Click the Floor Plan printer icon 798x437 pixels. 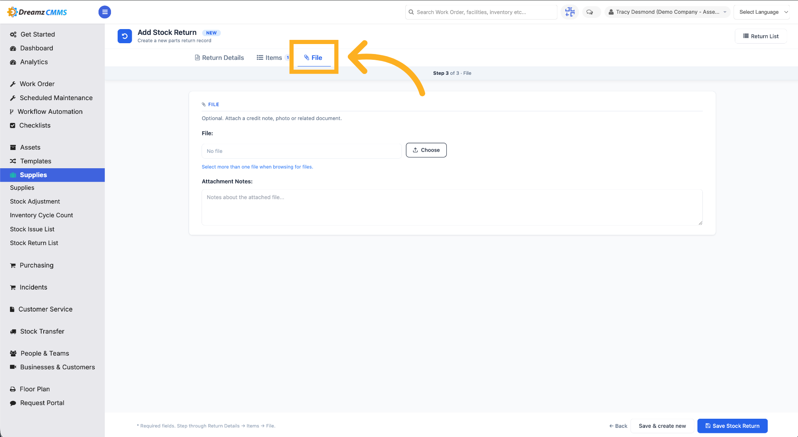click(x=13, y=389)
